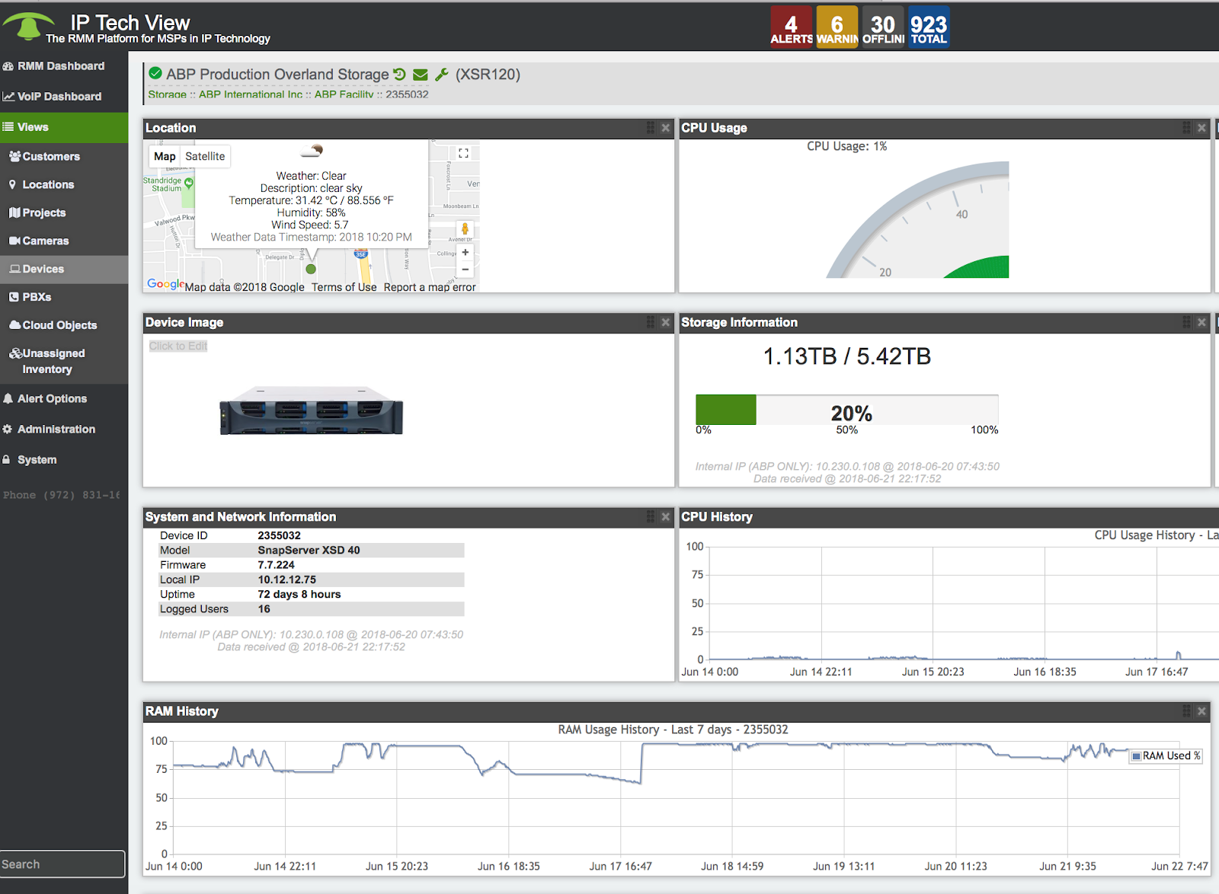Click the Location panel drag handle icon

coord(651,128)
